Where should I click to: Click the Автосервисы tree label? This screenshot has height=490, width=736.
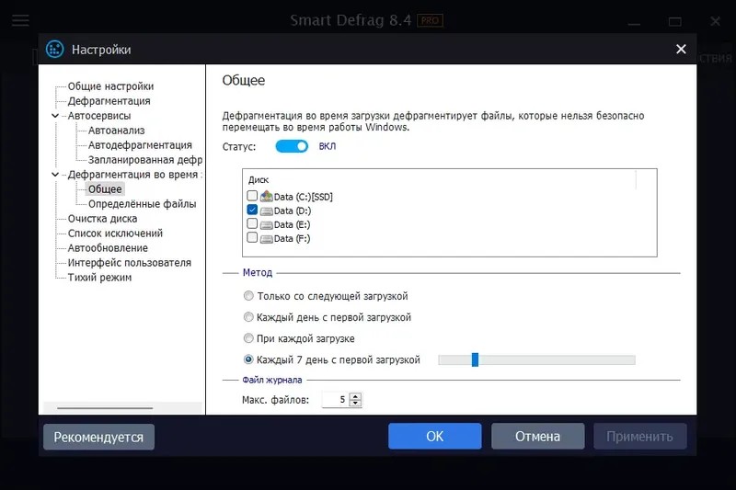point(99,116)
